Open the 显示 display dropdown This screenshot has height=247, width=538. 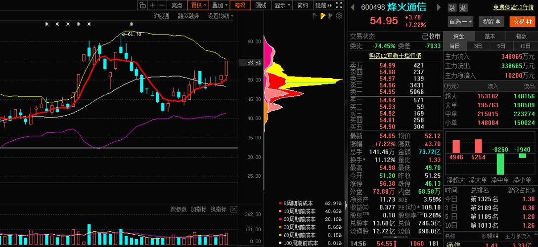[282, 5]
